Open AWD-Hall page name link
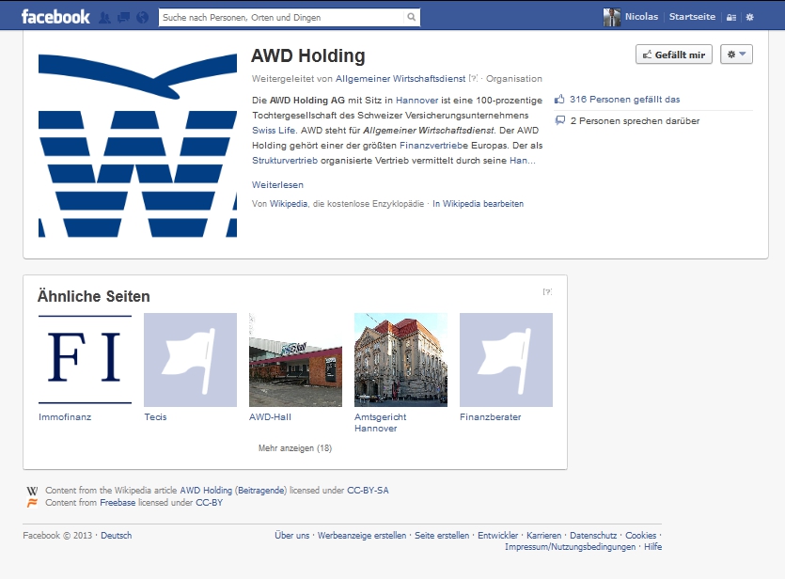 [270, 416]
